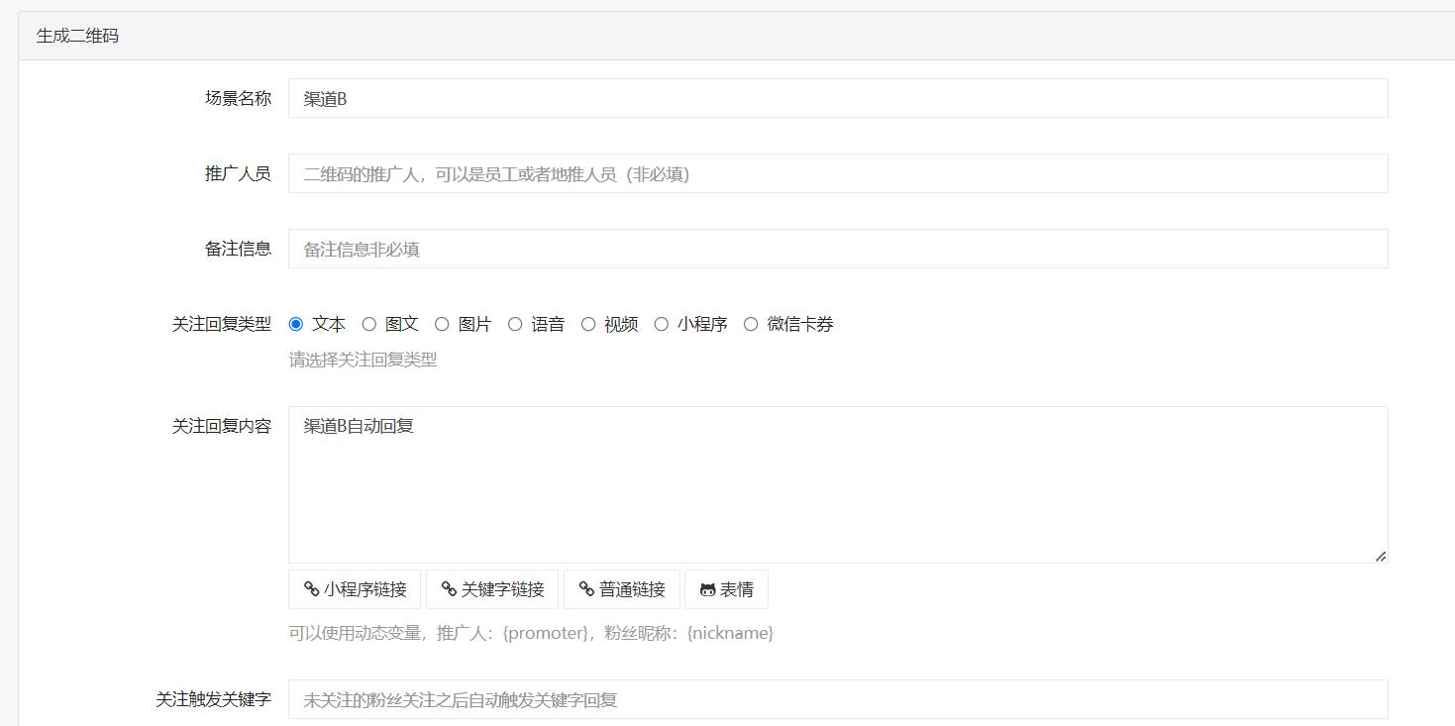Select the 文本 reply type radio button

(296, 324)
